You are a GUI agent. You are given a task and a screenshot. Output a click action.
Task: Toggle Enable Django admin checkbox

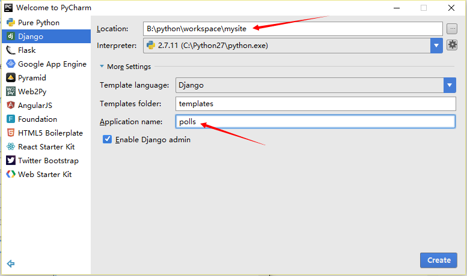(x=107, y=139)
